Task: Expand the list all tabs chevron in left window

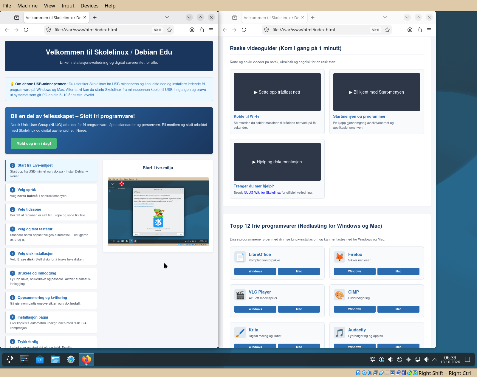Action: tap(167, 17)
